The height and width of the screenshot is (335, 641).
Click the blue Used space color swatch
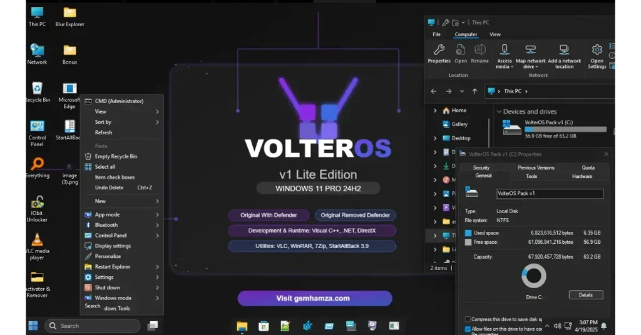click(x=468, y=233)
